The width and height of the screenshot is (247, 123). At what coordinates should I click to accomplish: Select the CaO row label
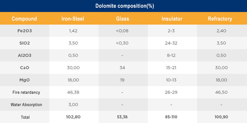[x=24, y=68]
